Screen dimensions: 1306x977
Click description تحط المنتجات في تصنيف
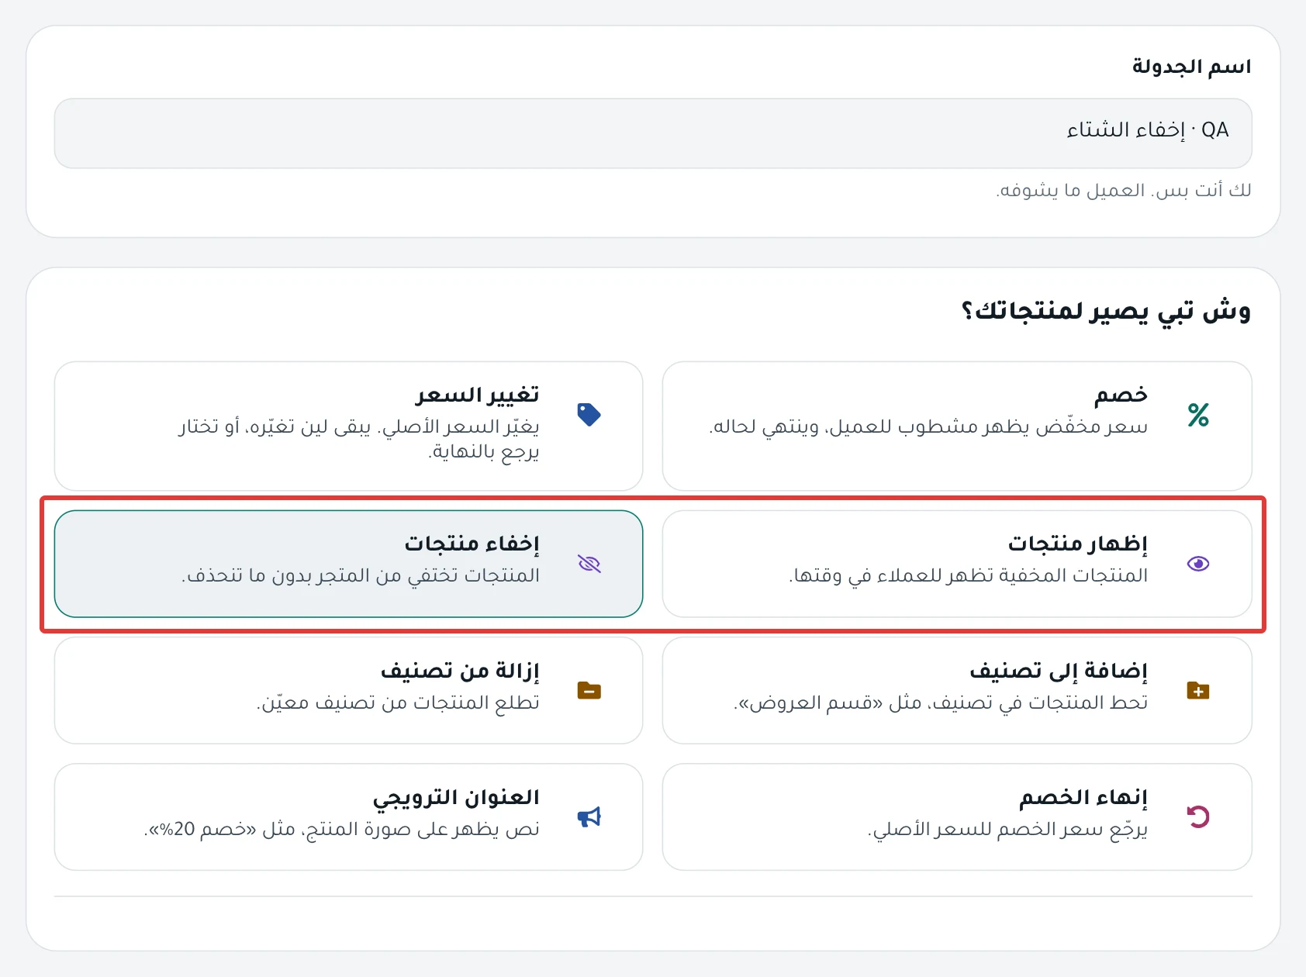[x=941, y=703]
